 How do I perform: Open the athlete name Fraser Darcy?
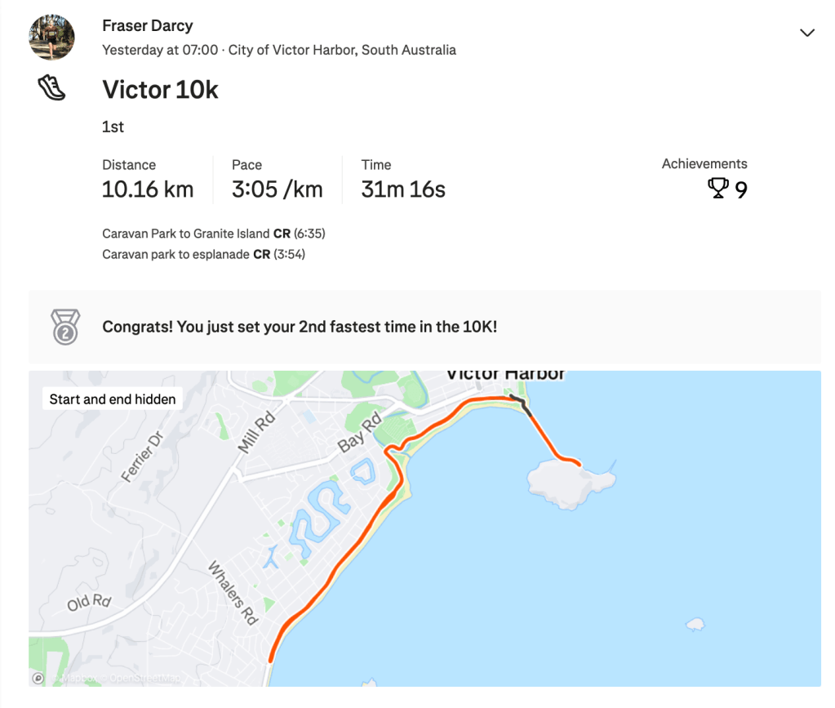148,26
